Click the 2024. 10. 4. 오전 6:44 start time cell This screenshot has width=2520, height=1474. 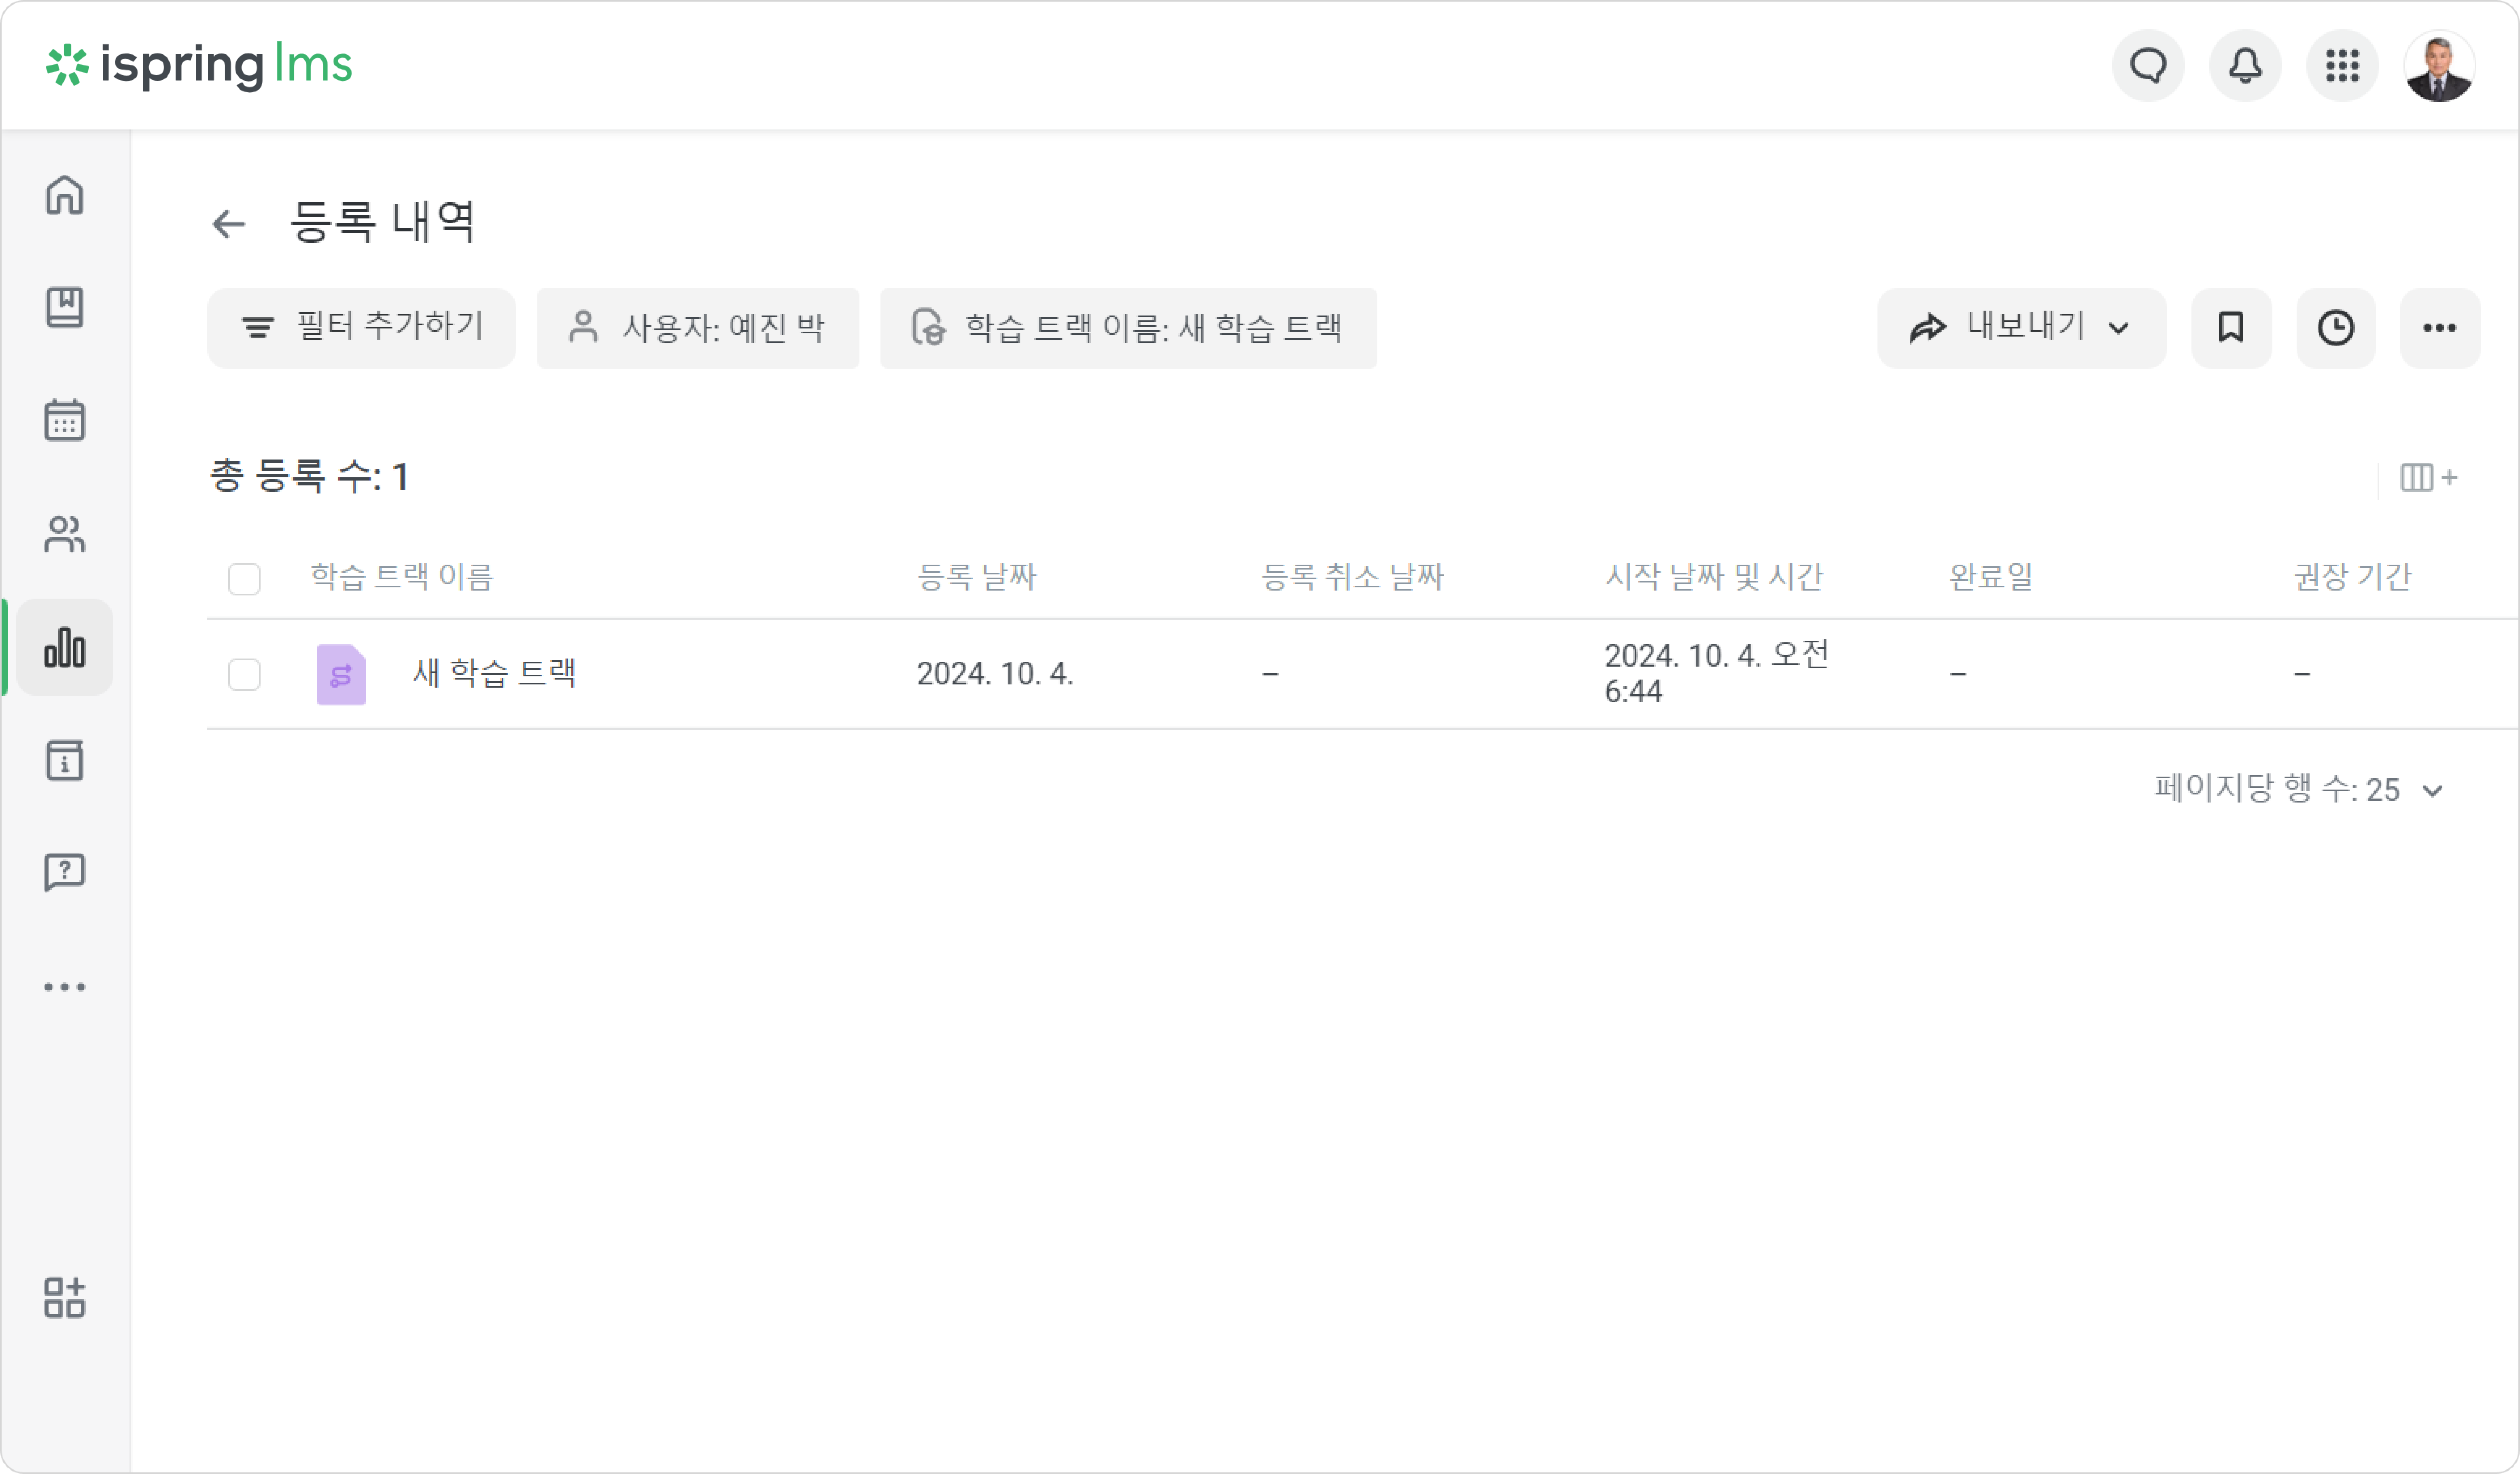pos(1717,673)
